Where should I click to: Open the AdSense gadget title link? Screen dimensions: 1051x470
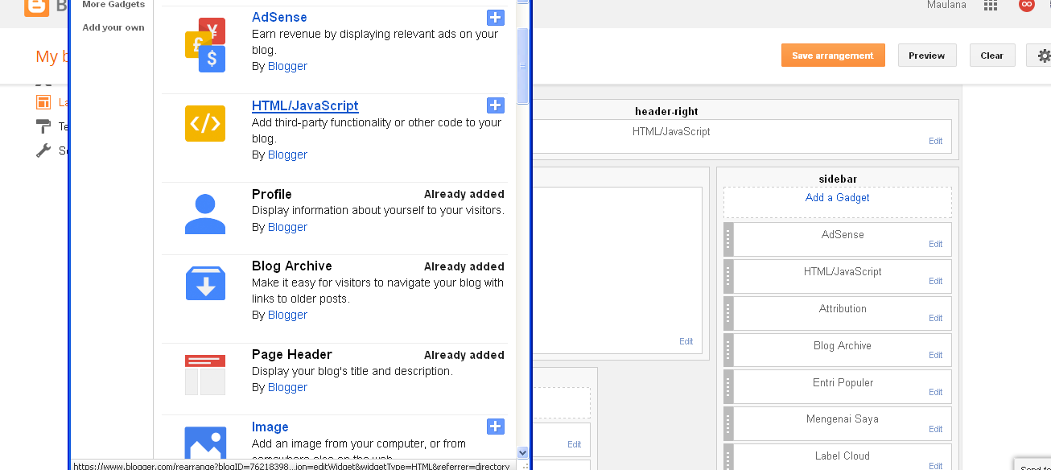pyautogui.click(x=279, y=17)
